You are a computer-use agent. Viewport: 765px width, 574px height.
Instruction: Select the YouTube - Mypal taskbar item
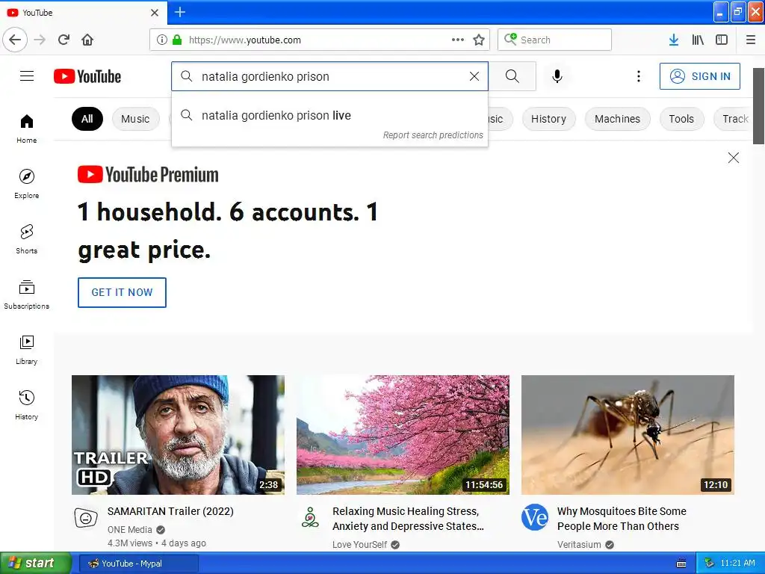(138, 564)
